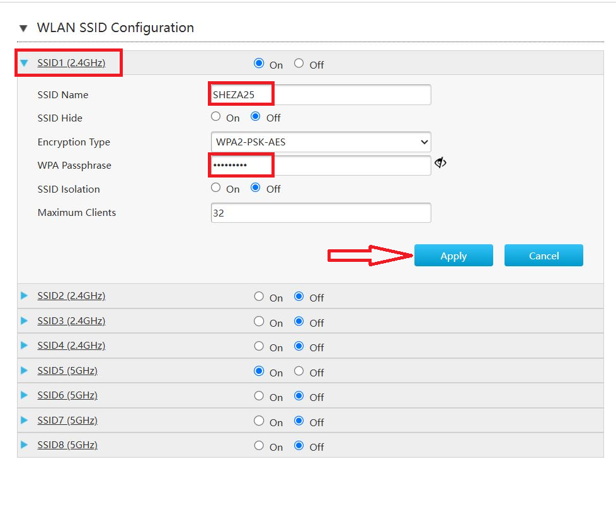Expand SSID3 (2.4GHz) settings
This screenshot has width=616, height=508.
coord(24,321)
